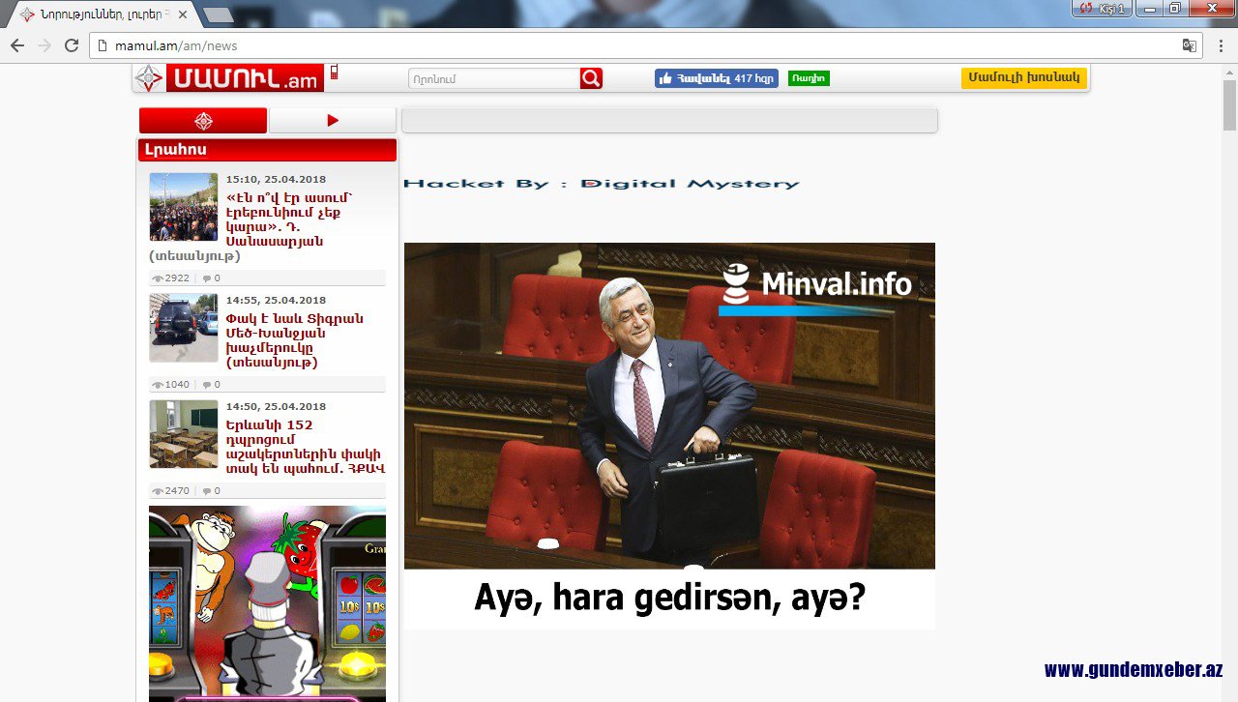The width and height of the screenshot is (1238, 702).
Task: Click the slot machine game advertisement banner
Action: [267, 603]
